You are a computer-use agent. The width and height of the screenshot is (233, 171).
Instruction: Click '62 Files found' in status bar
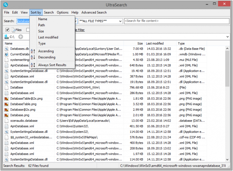38,166
